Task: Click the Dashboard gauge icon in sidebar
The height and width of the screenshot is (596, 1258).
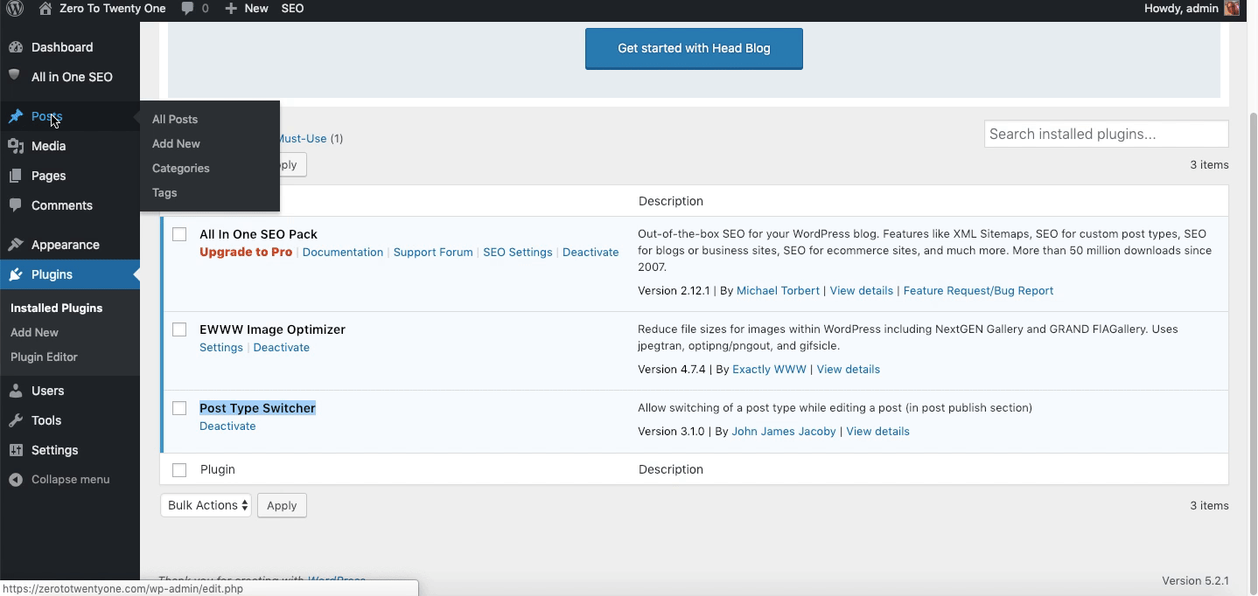Action: (16, 47)
